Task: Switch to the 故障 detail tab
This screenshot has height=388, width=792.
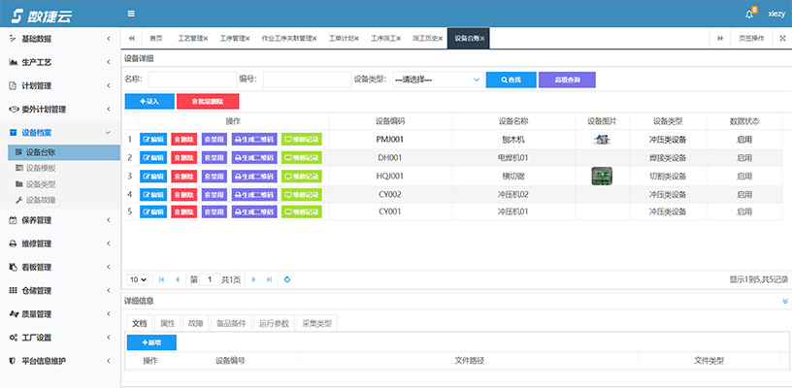Action: pyautogui.click(x=195, y=323)
